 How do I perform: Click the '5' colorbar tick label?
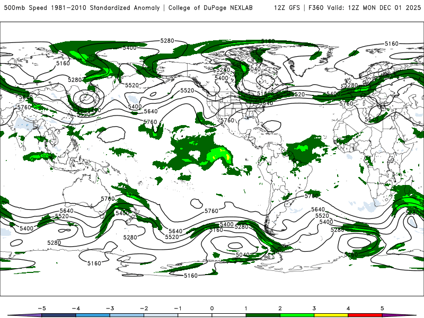(x=382, y=308)
